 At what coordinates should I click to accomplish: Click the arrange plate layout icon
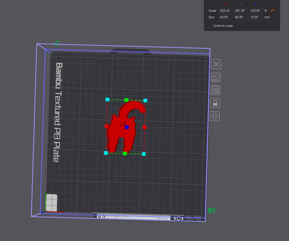215,90
